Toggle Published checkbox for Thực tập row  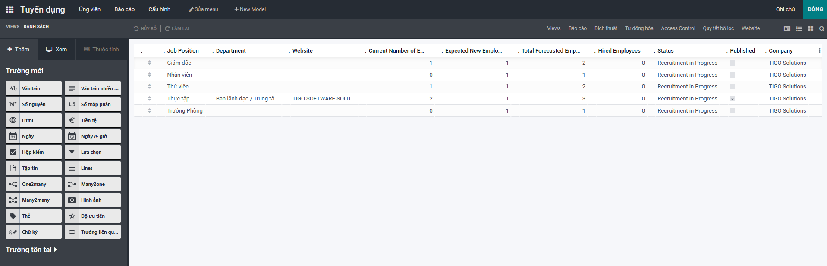coord(732,99)
